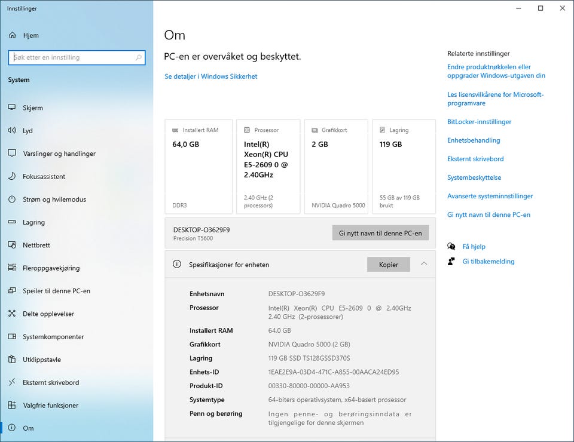
Task: Click the Lagring card disk icon
Action: tap(383, 130)
